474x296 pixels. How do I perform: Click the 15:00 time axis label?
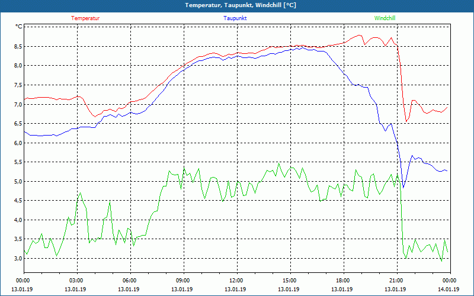click(290, 281)
